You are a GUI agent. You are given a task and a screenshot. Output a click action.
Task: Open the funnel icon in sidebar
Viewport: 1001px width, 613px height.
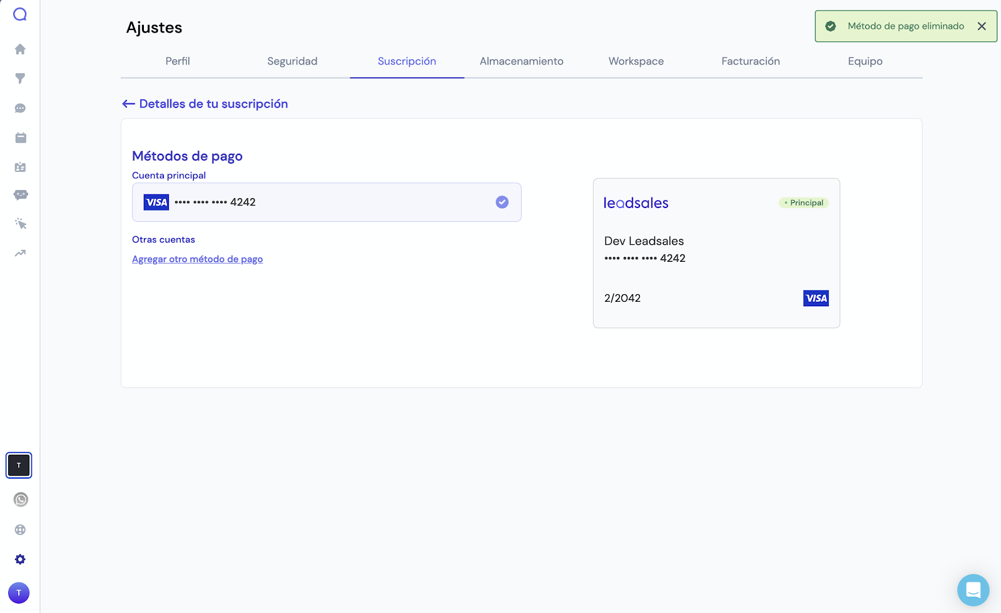(20, 79)
